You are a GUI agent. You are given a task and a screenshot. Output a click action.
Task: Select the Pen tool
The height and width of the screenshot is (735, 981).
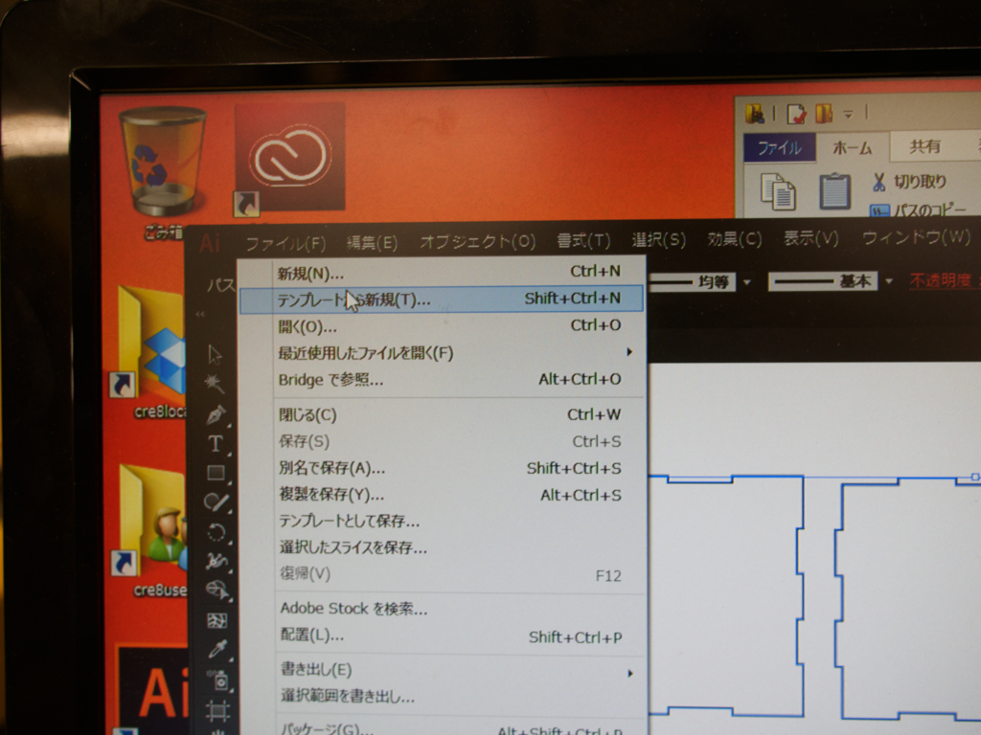tap(216, 414)
